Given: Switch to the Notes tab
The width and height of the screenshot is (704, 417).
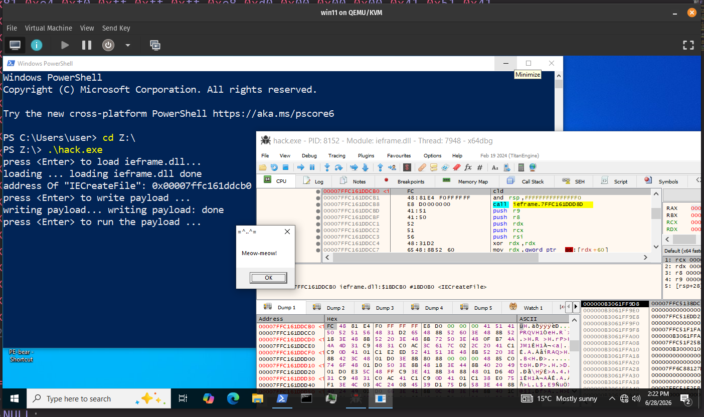Looking at the screenshot, I should [x=353, y=181].
